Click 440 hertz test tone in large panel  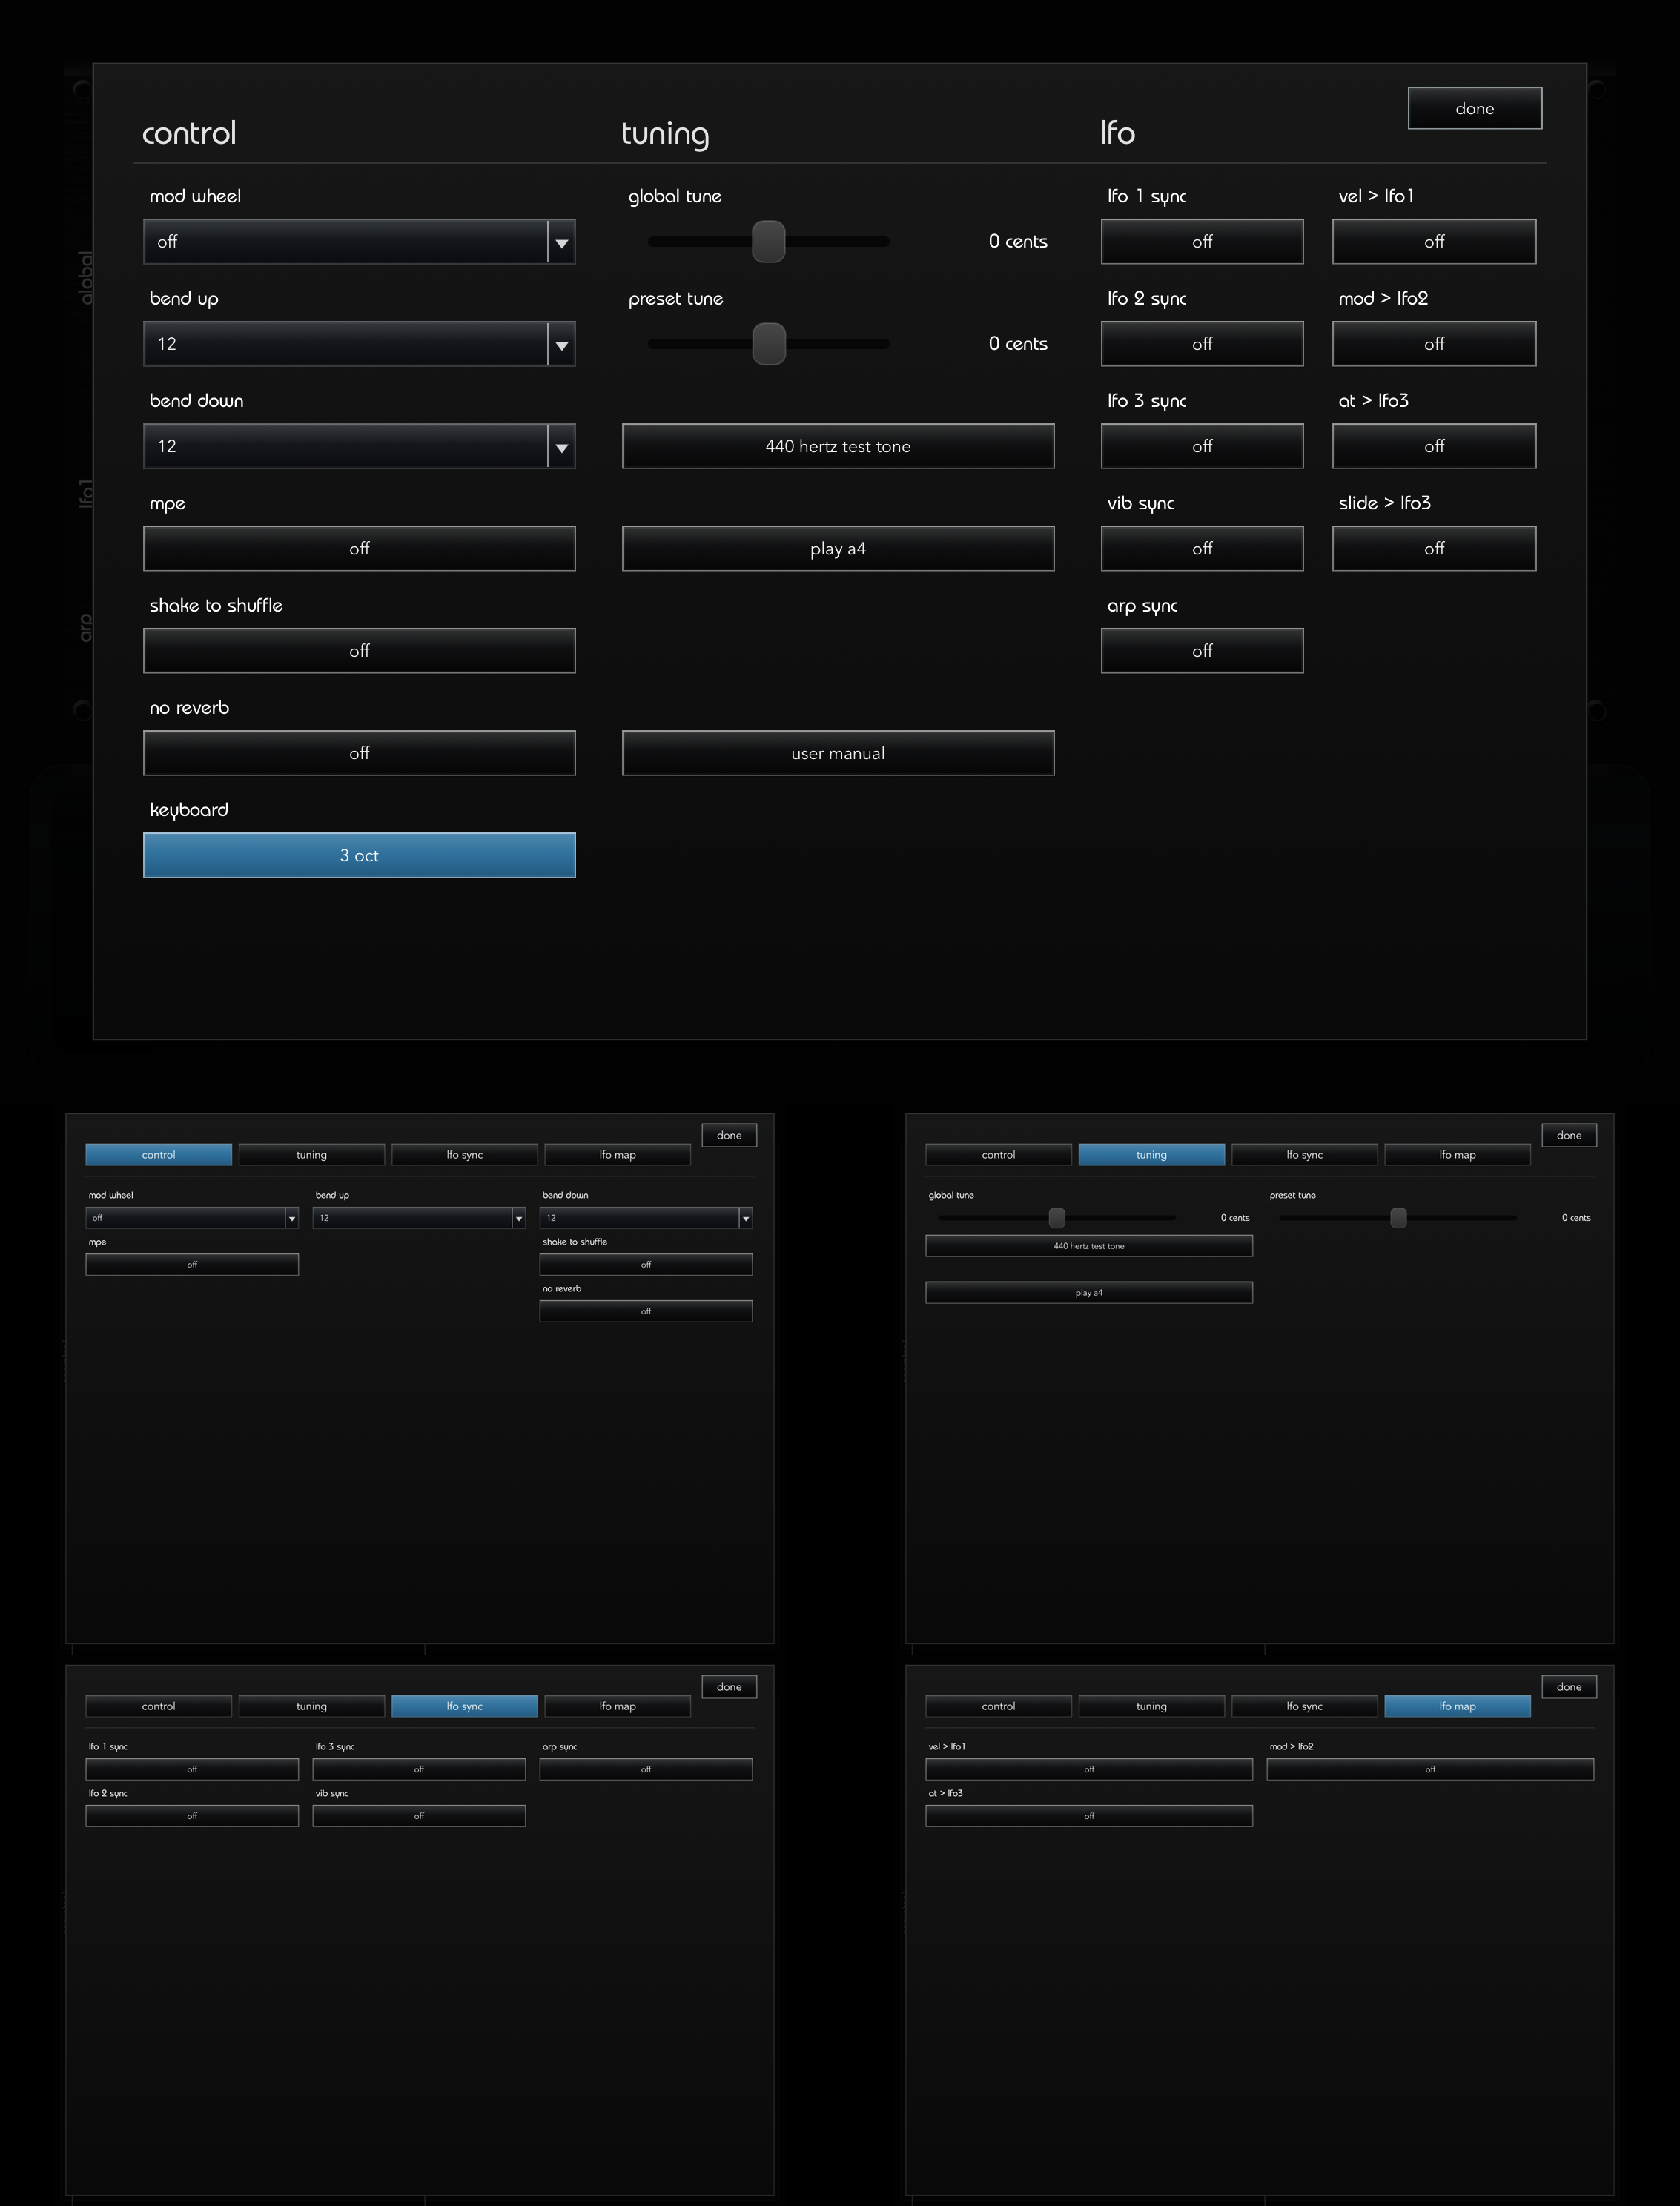(x=838, y=445)
